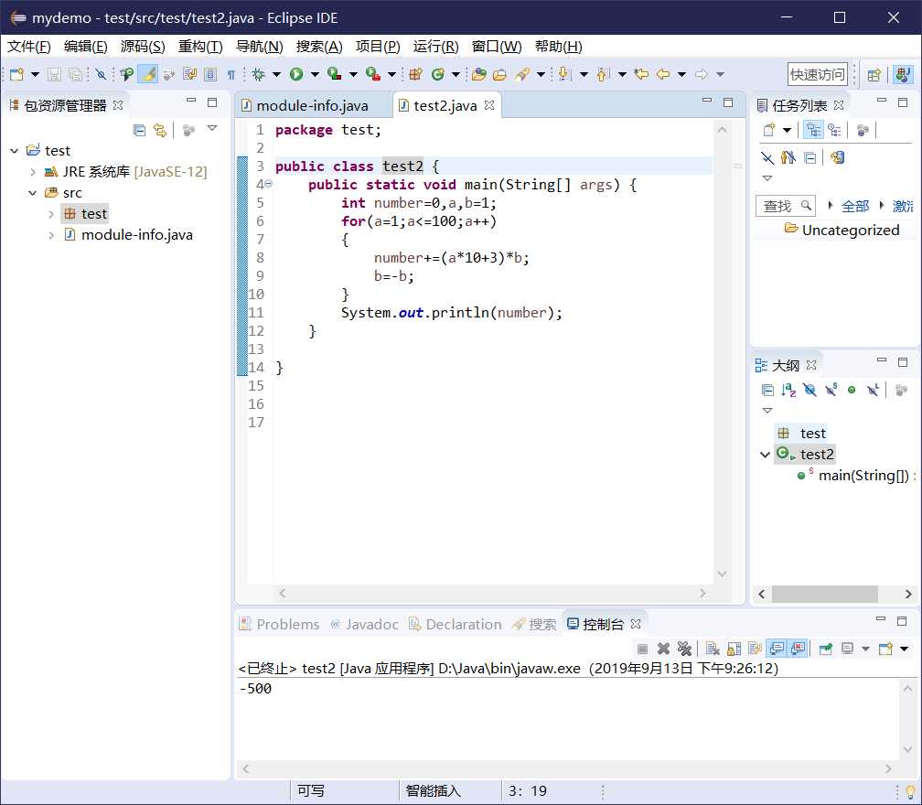Image resolution: width=922 pixels, height=805 pixels.
Task: Expand the JRE 系统库 node
Action: pyautogui.click(x=33, y=172)
